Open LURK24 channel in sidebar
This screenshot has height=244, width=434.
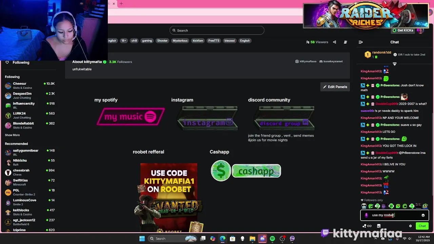click(30, 116)
